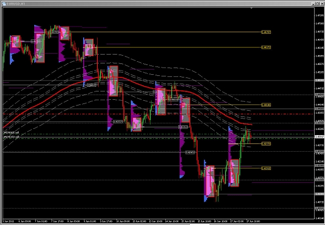Select the yellow price tag beside 1.44140
The image size is (325, 225).
point(266,105)
